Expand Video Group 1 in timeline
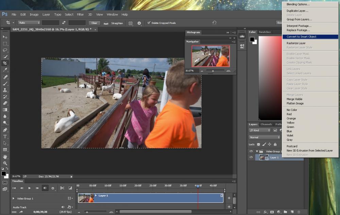This screenshot has height=215, width=340. click(14, 198)
